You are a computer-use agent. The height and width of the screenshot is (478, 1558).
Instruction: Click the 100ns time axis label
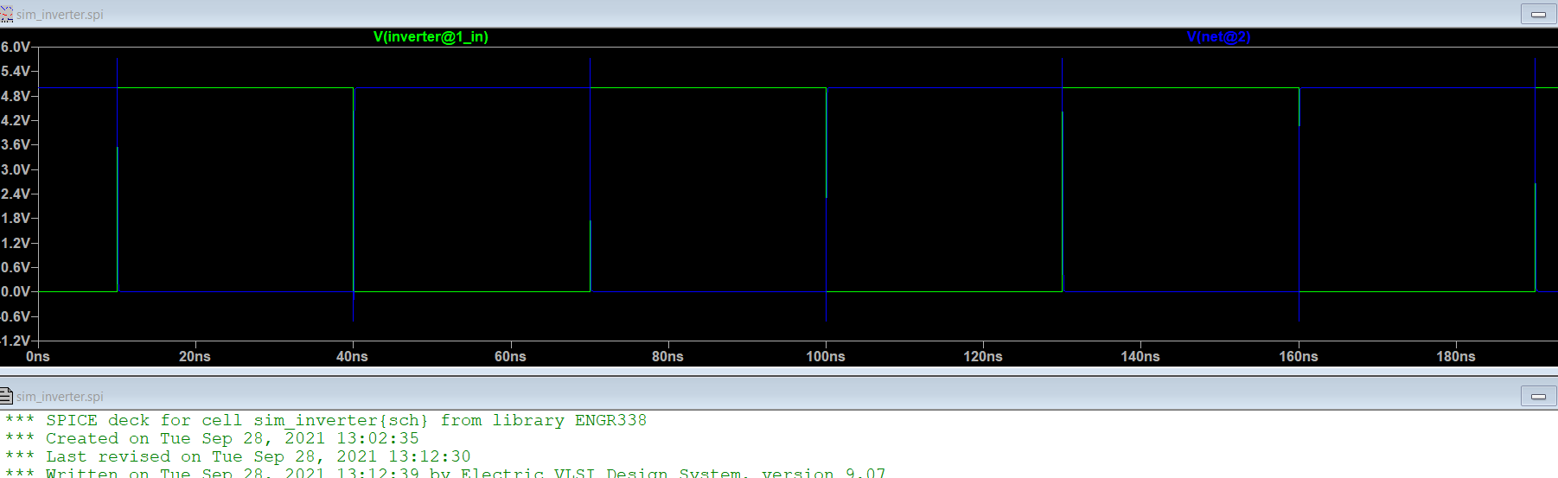tap(826, 356)
